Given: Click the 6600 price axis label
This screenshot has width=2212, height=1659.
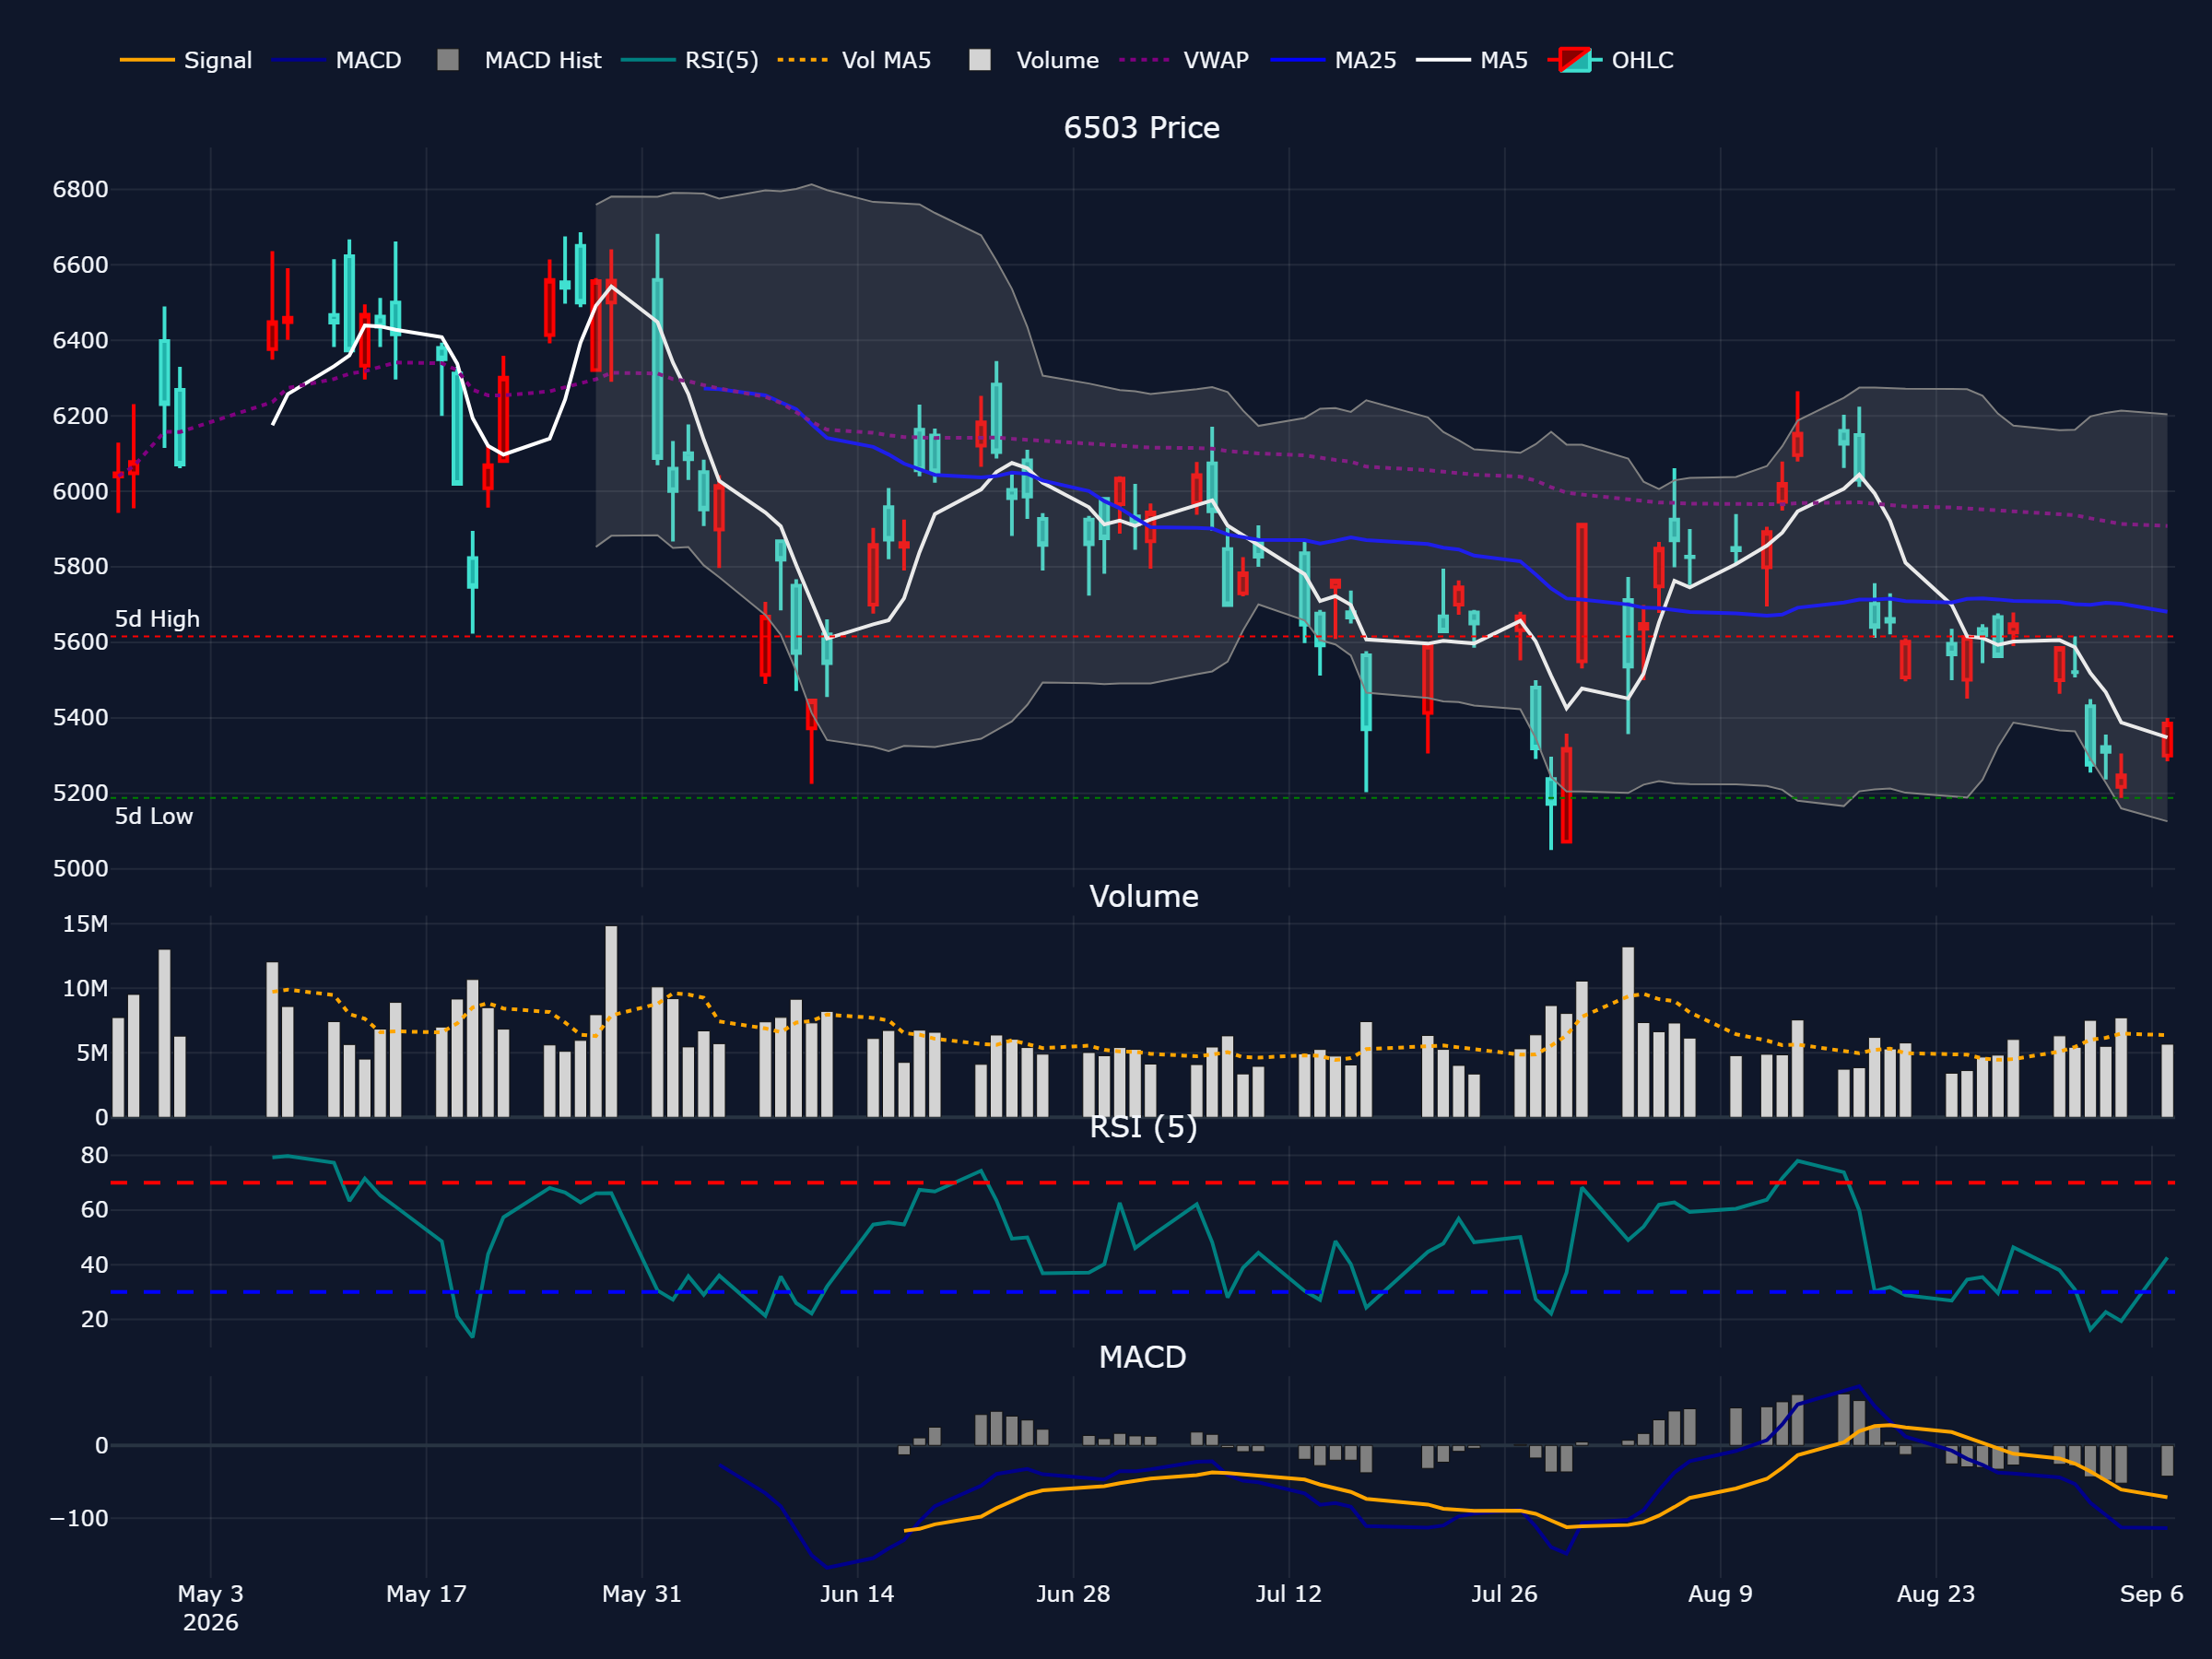Looking at the screenshot, I should 80,265.
